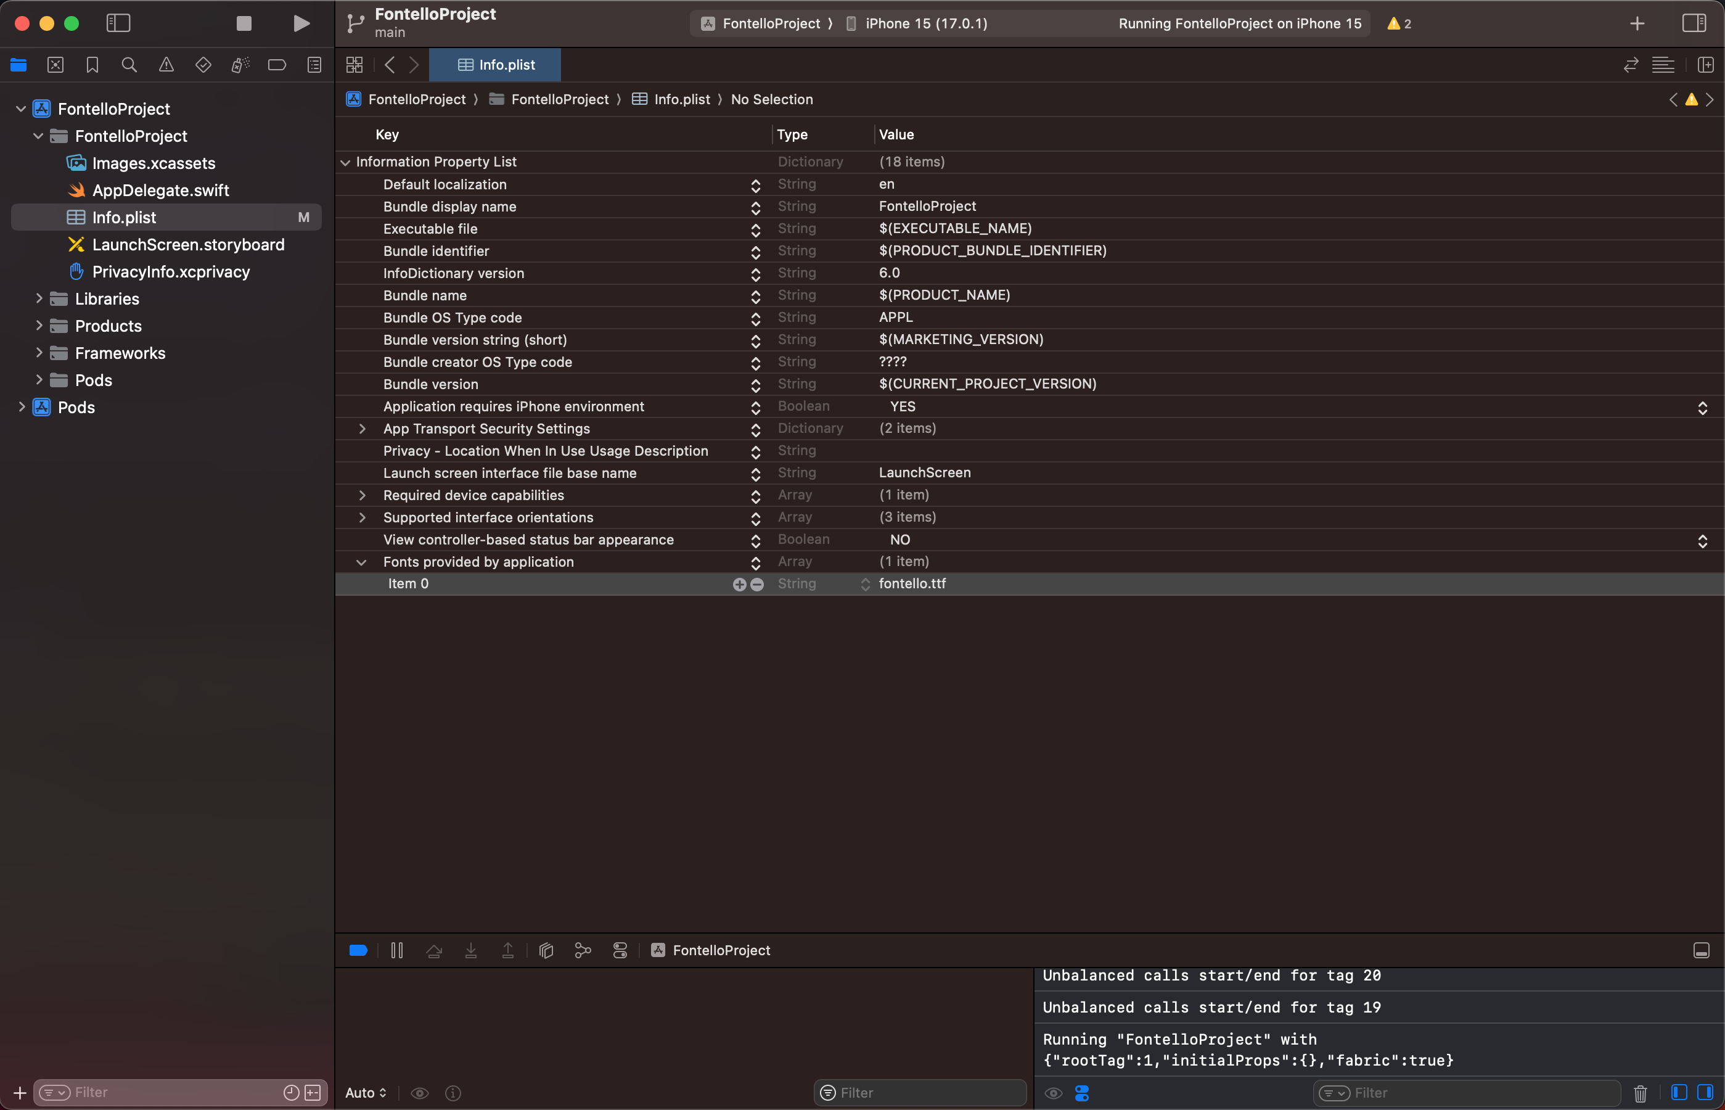Hide the debug area
Image resolution: width=1725 pixels, height=1110 pixels.
click(x=1701, y=951)
